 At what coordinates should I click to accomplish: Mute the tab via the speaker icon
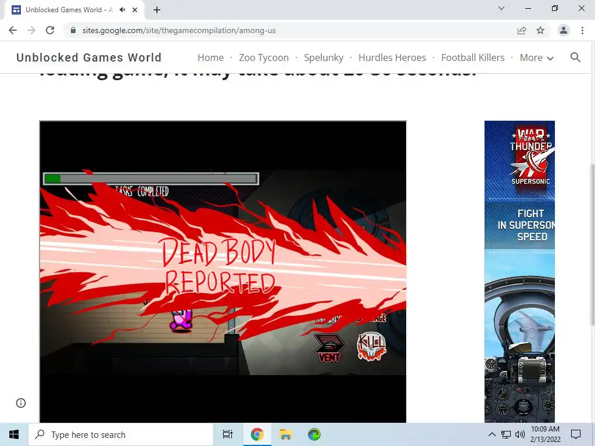click(x=122, y=10)
